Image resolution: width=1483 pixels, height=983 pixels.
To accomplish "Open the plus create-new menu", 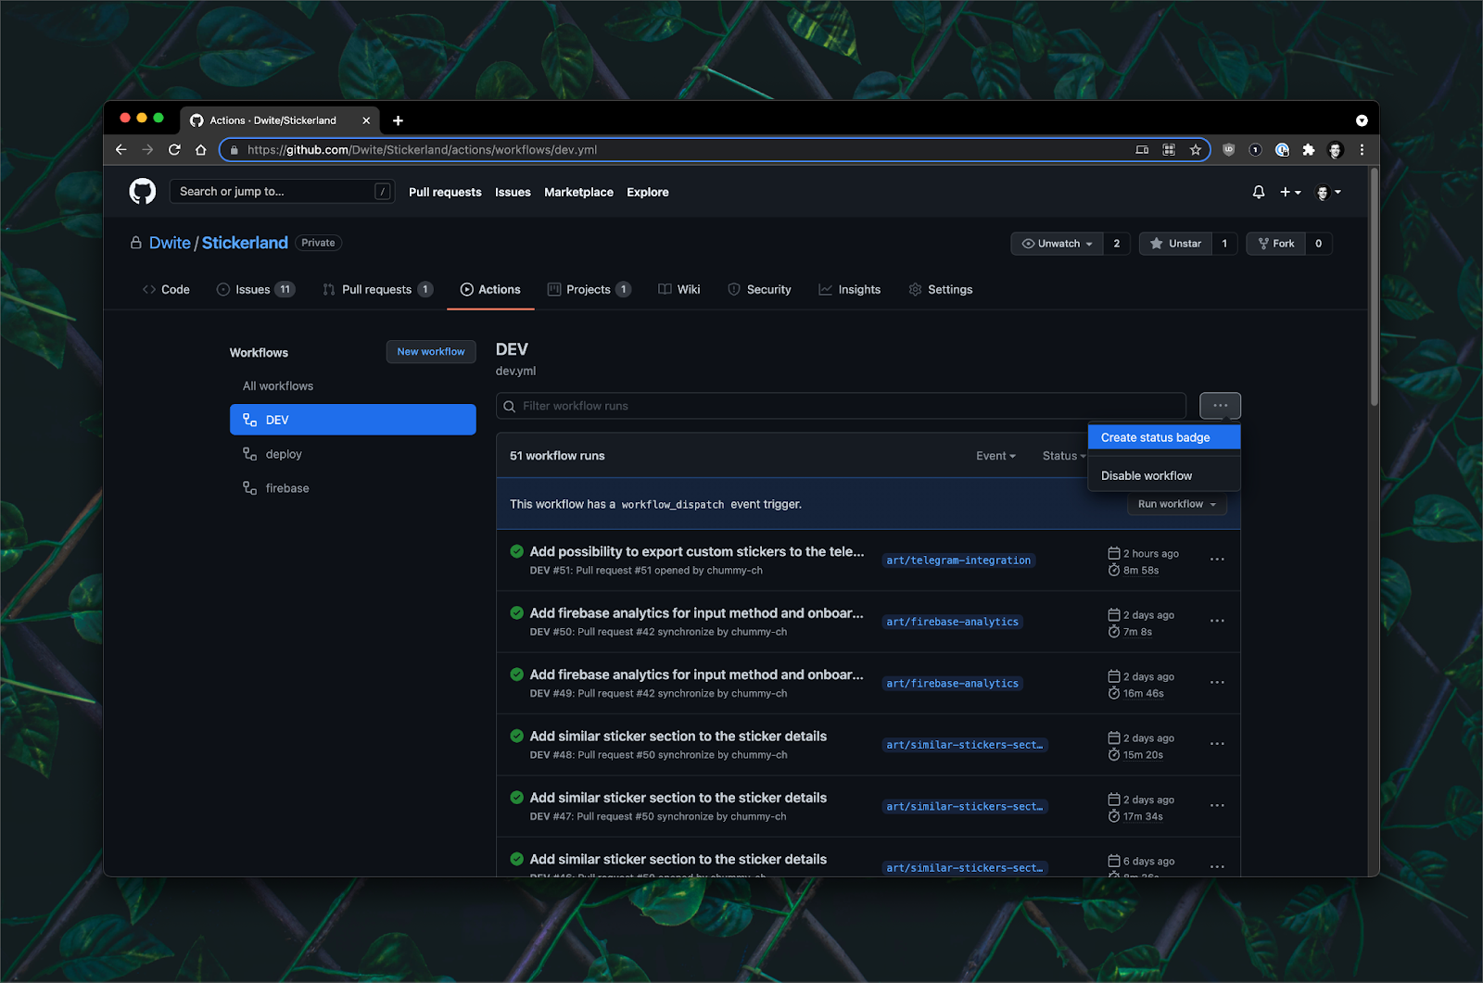I will coord(1290,192).
